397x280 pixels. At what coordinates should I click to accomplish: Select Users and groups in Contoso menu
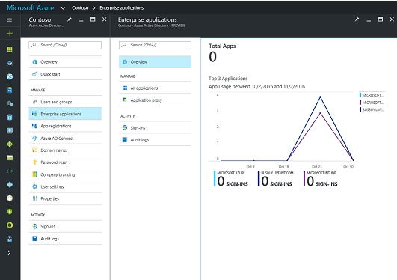pyautogui.click(x=65, y=102)
